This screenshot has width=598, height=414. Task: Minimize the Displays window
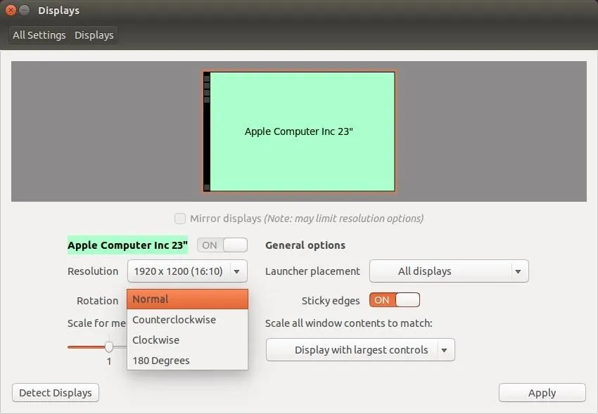[x=25, y=11]
